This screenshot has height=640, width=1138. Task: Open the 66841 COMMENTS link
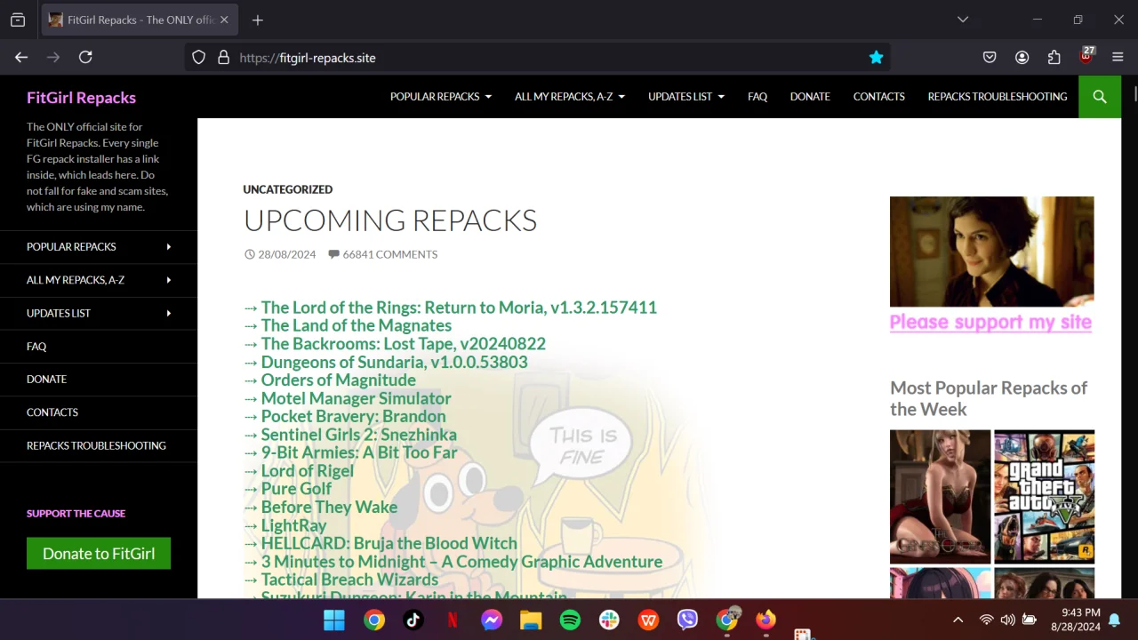pos(383,254)
